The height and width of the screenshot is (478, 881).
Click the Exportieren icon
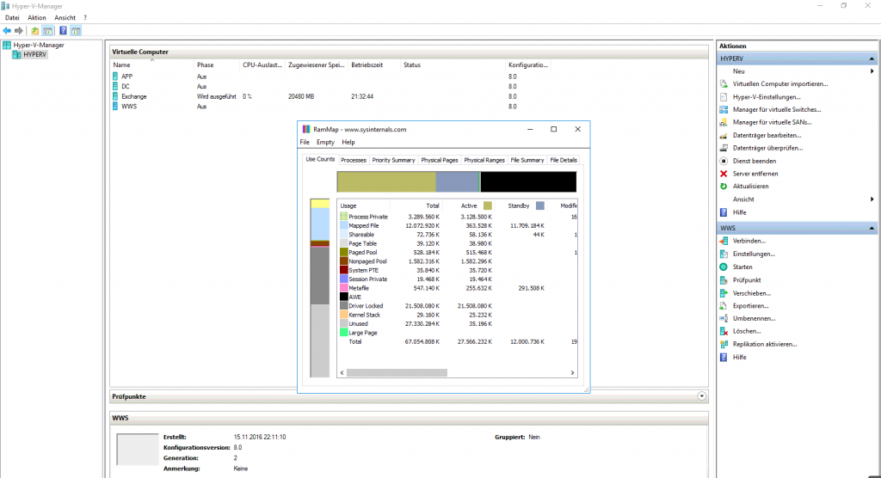coord(724,306)
